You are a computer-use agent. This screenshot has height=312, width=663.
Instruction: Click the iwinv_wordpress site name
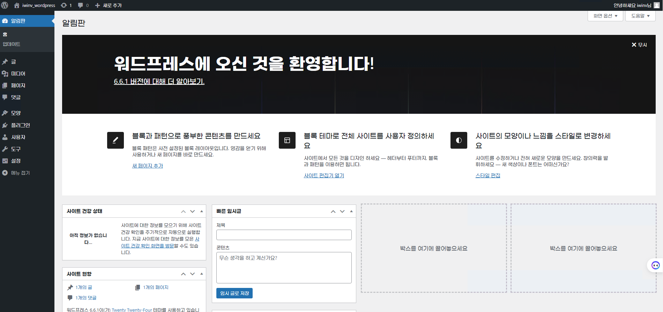pyautogui.click(x=39, y=5)
